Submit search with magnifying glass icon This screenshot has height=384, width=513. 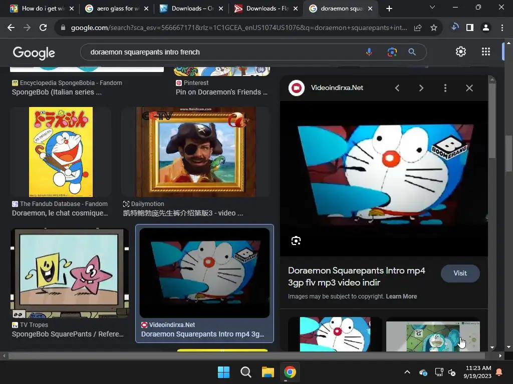(412, 52)
